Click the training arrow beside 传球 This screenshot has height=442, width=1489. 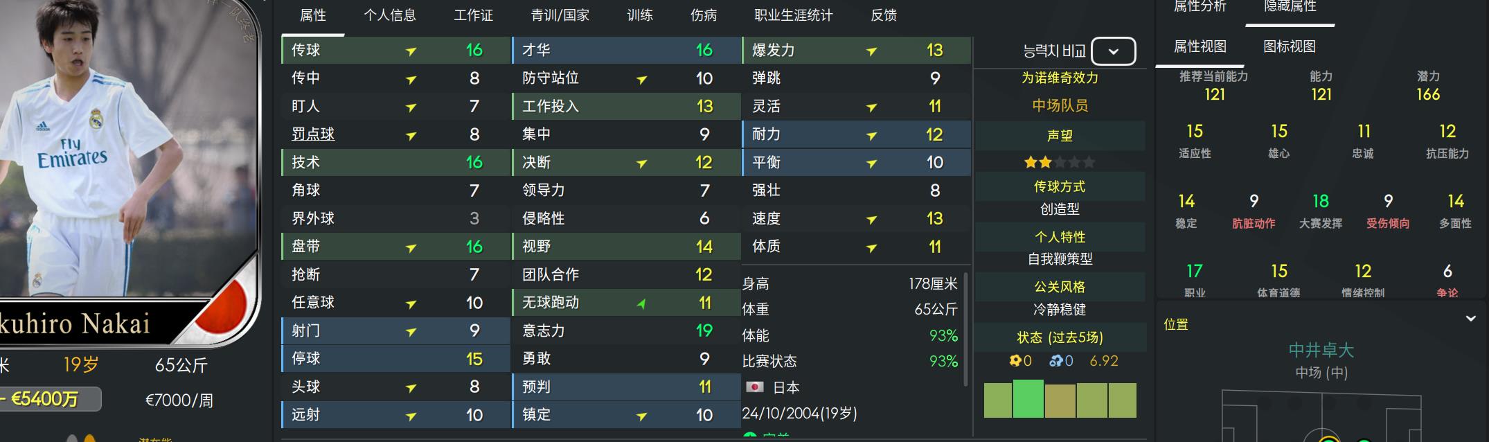[x=411, y=51]
